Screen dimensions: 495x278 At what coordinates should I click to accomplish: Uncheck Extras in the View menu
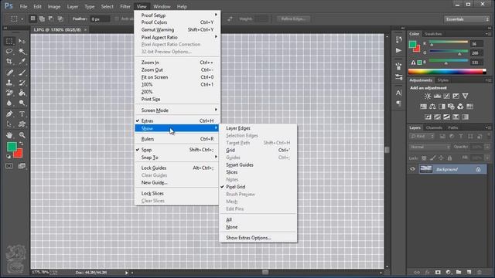click(177, 120)
